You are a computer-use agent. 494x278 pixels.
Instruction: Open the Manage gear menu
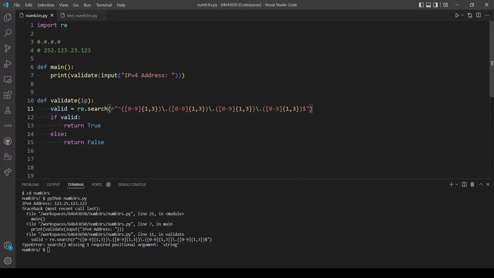(8, 261)
